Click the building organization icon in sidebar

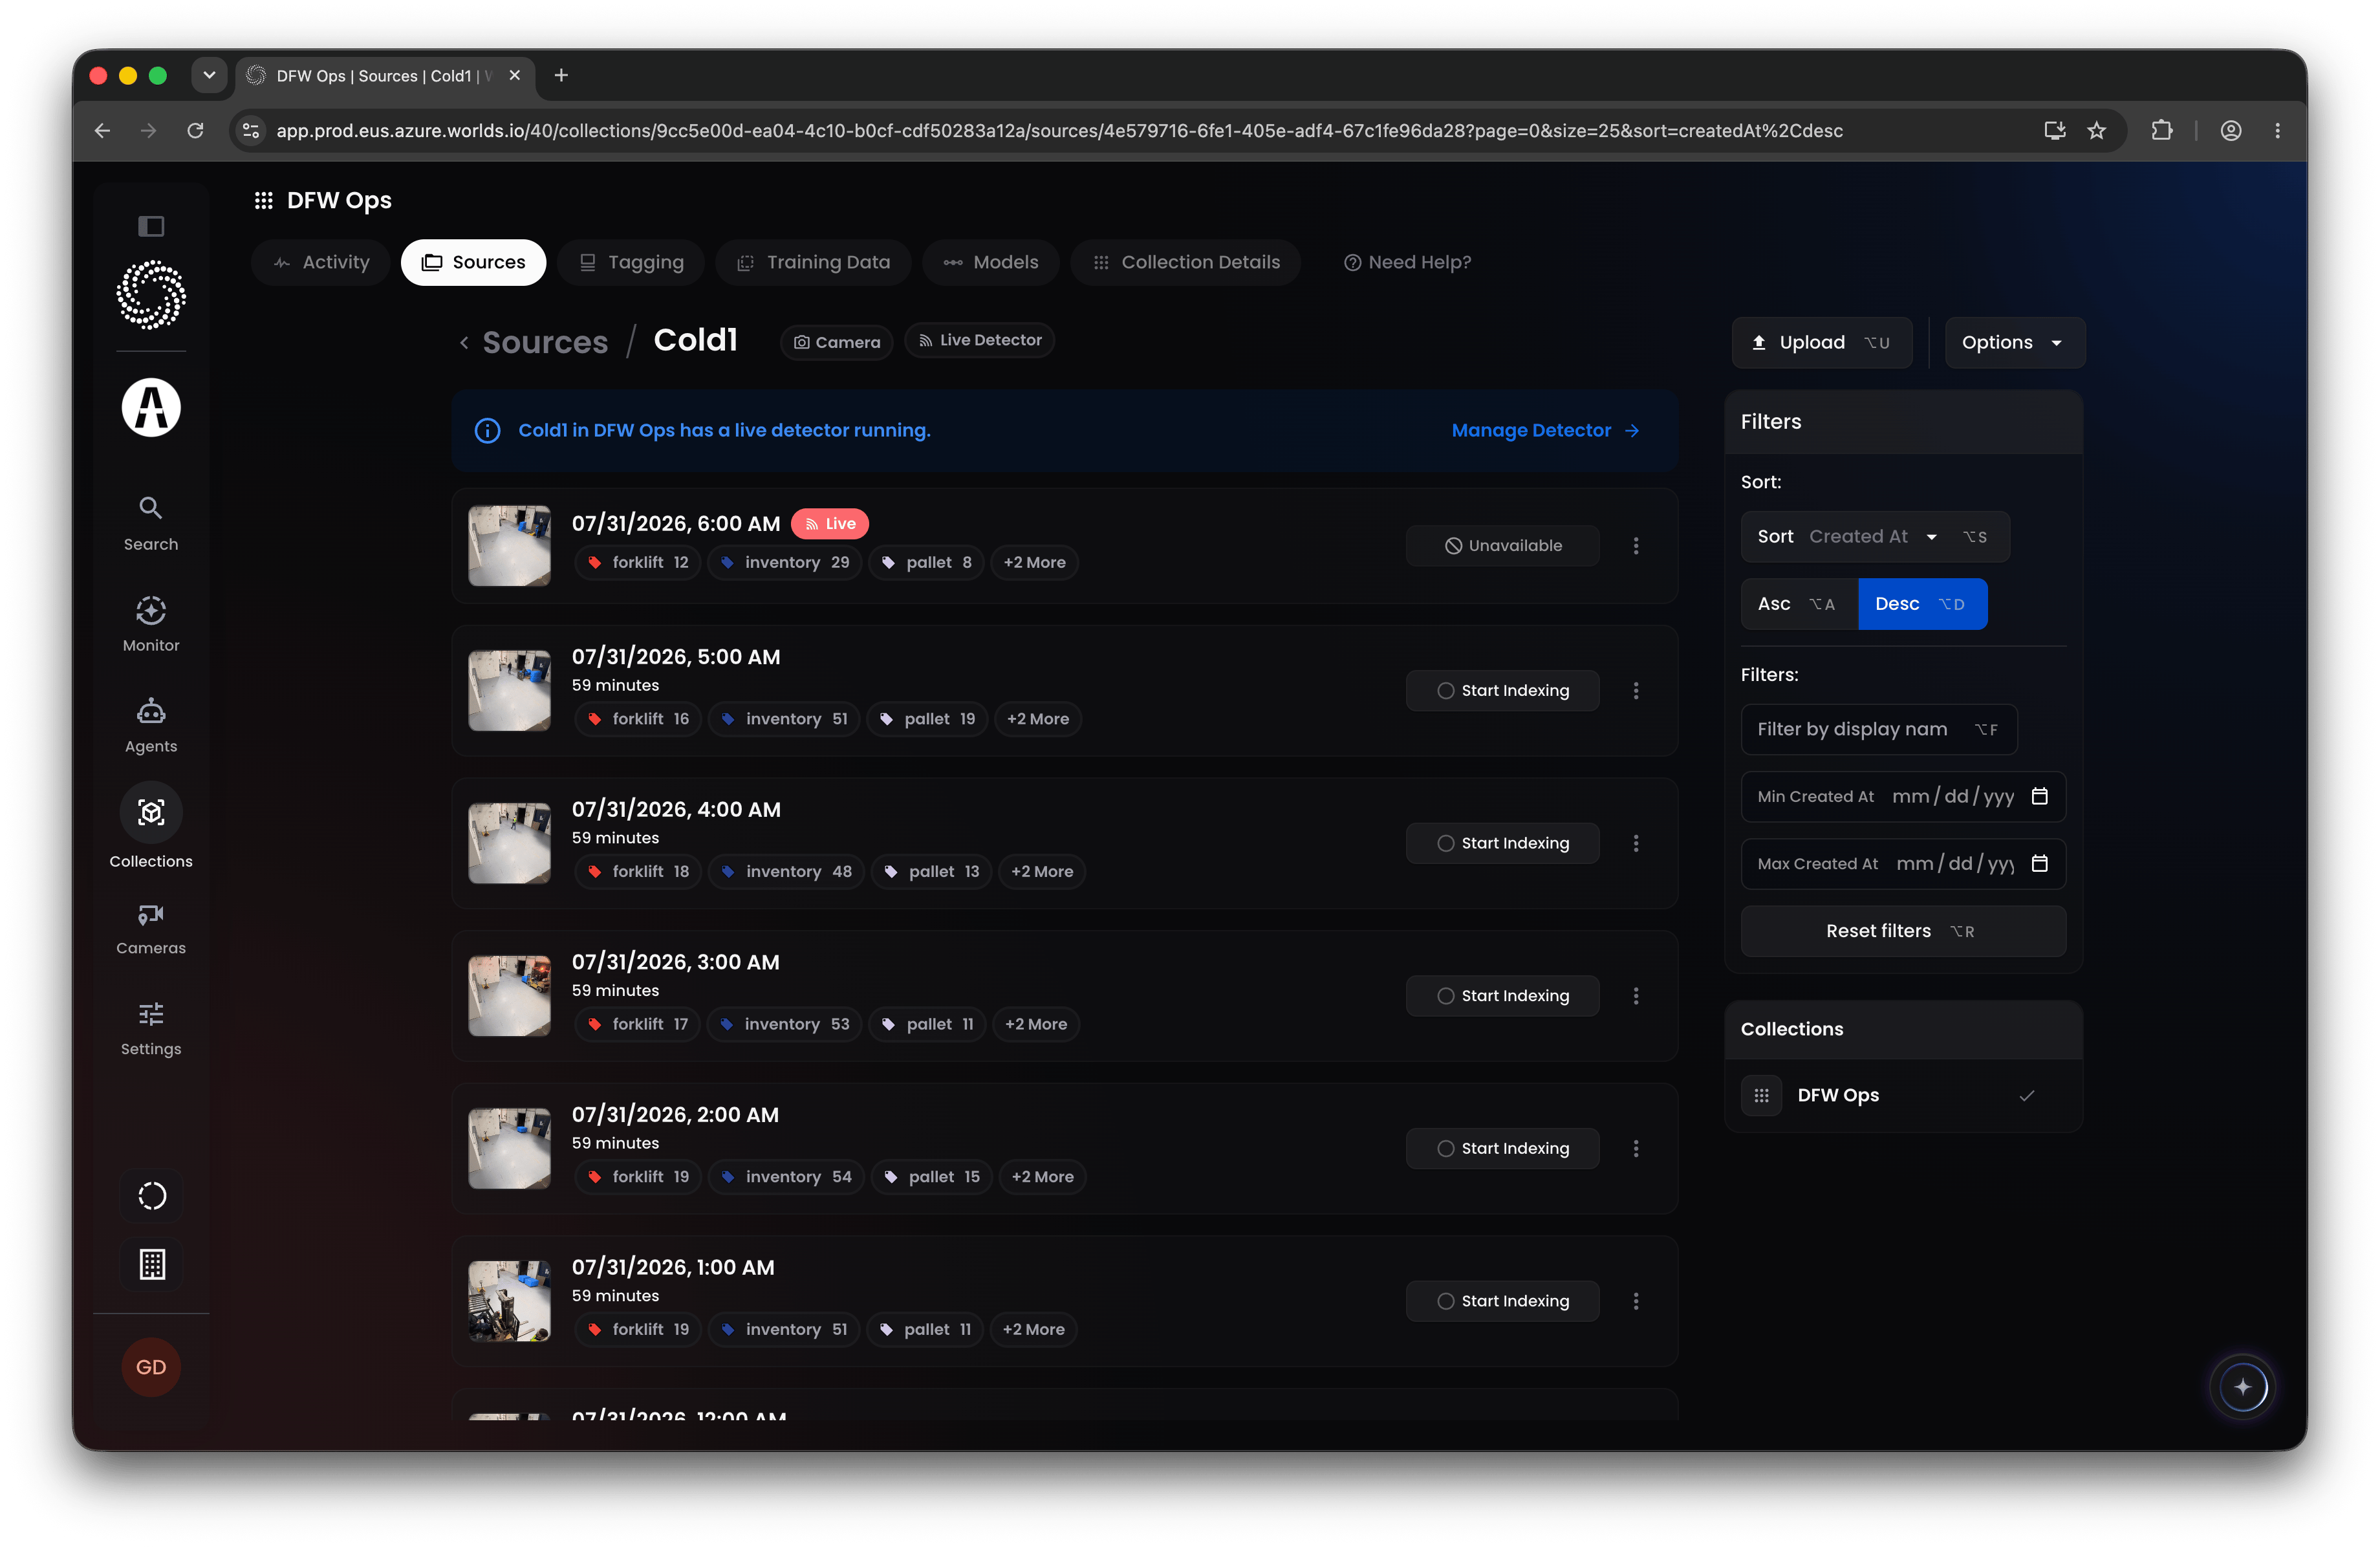click(152, 1265)
